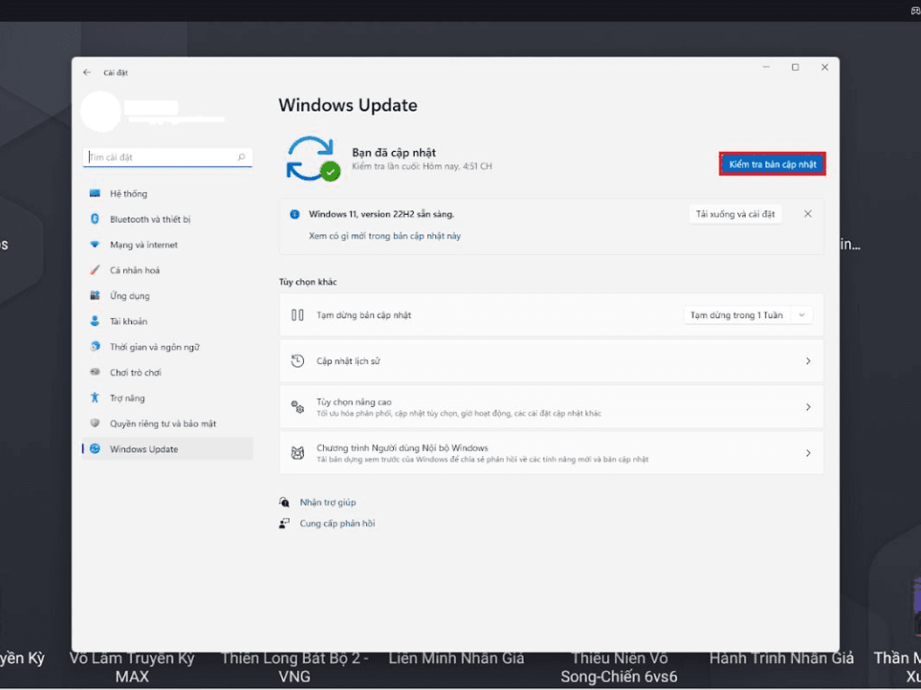This screenshot has width=921, height=690.
Task: Click the back arrow in title bar
Action: pos(87,72)
